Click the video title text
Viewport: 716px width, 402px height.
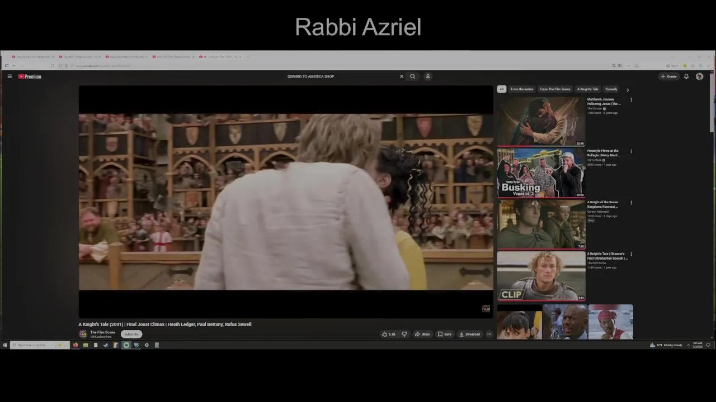(165, 324)
